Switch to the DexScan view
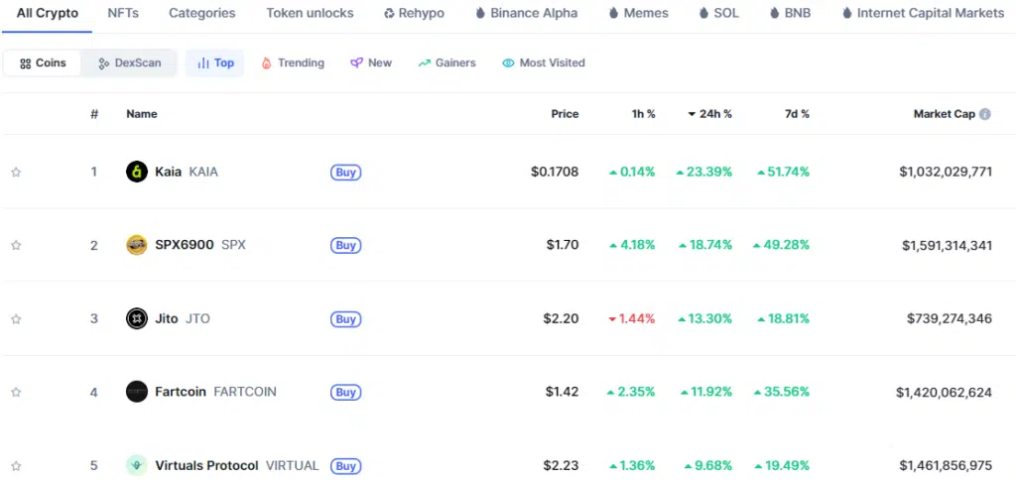The image size is (1016, 480). coord(130,62)
